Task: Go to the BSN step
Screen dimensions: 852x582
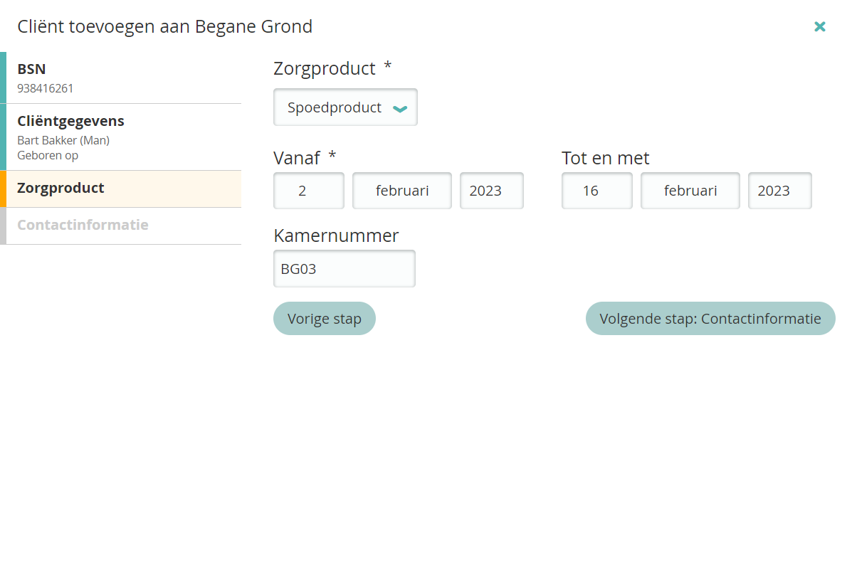Action: click(x=121, y=78)
